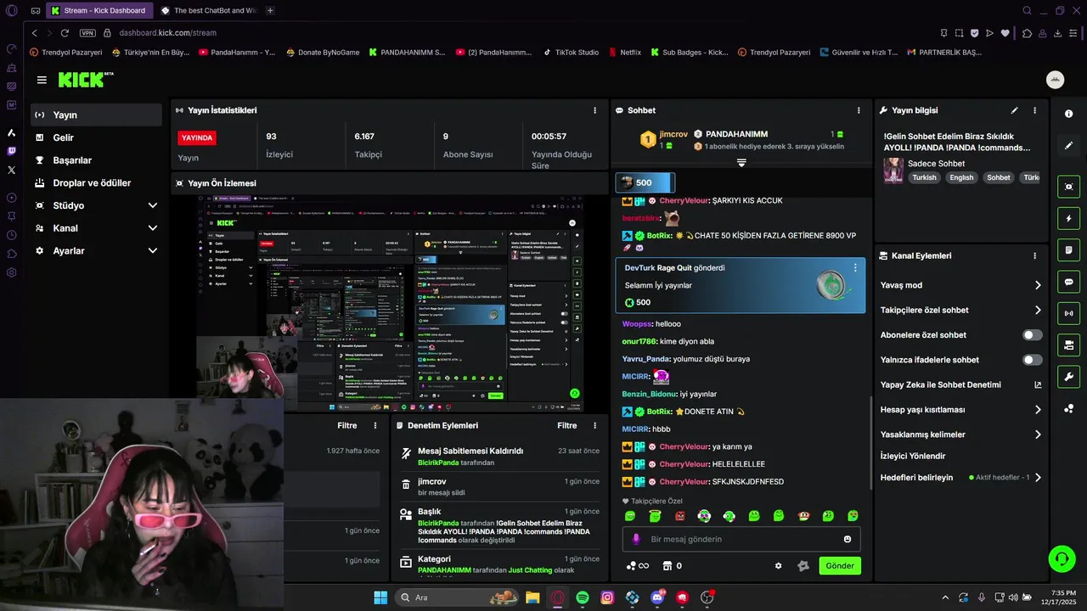The width and height of the screenshot is (1087, 611).
Task: Click İzleyici Yönlendir
Action: (x=913, y=456)
